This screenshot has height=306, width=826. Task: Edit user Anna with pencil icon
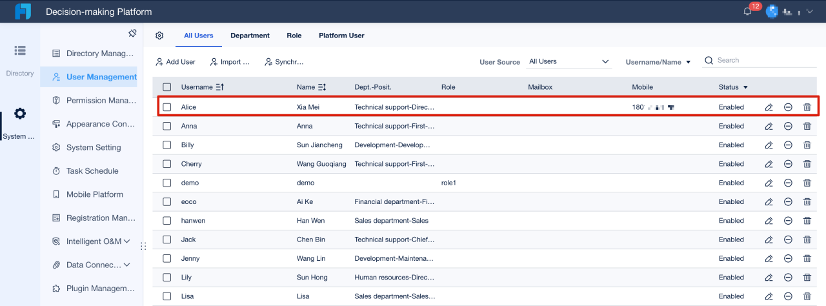[x=769, y=127]
